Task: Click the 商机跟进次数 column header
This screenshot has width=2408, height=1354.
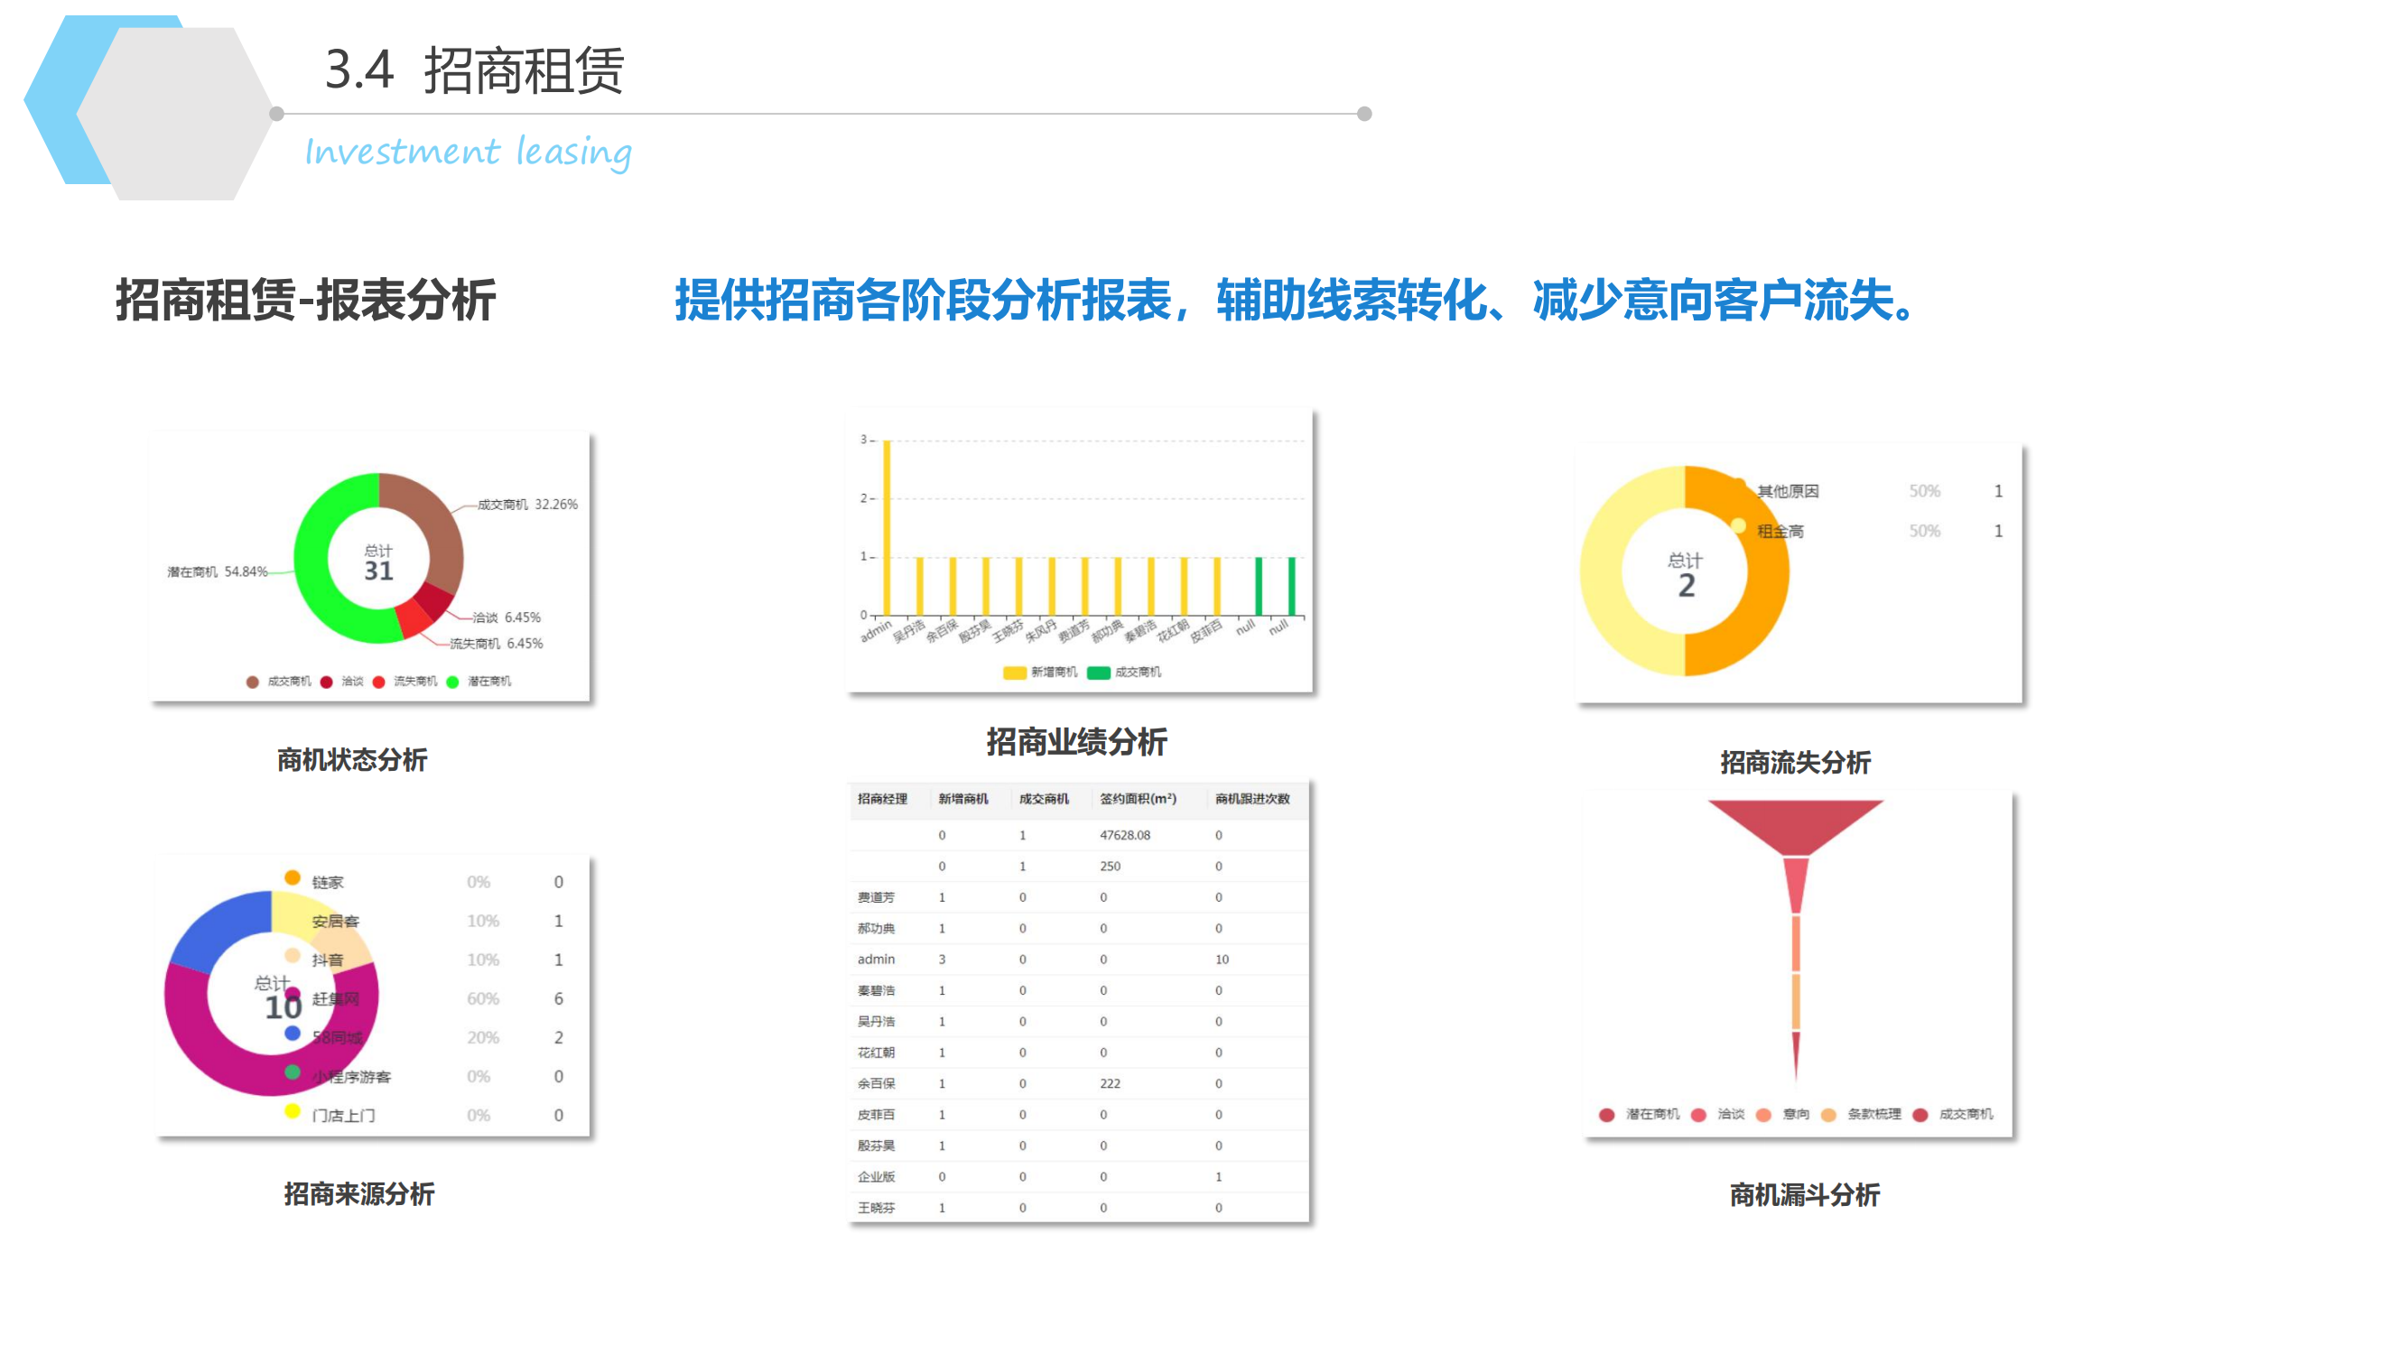Action: [x=1251, y=799]
